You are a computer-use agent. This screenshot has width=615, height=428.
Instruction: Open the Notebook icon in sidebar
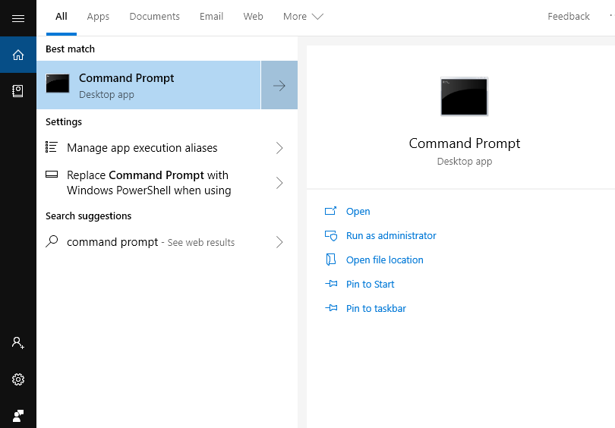coord(18,91)
